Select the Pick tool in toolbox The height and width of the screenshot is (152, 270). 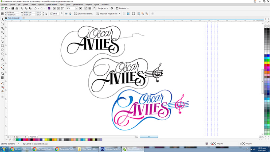2,19
